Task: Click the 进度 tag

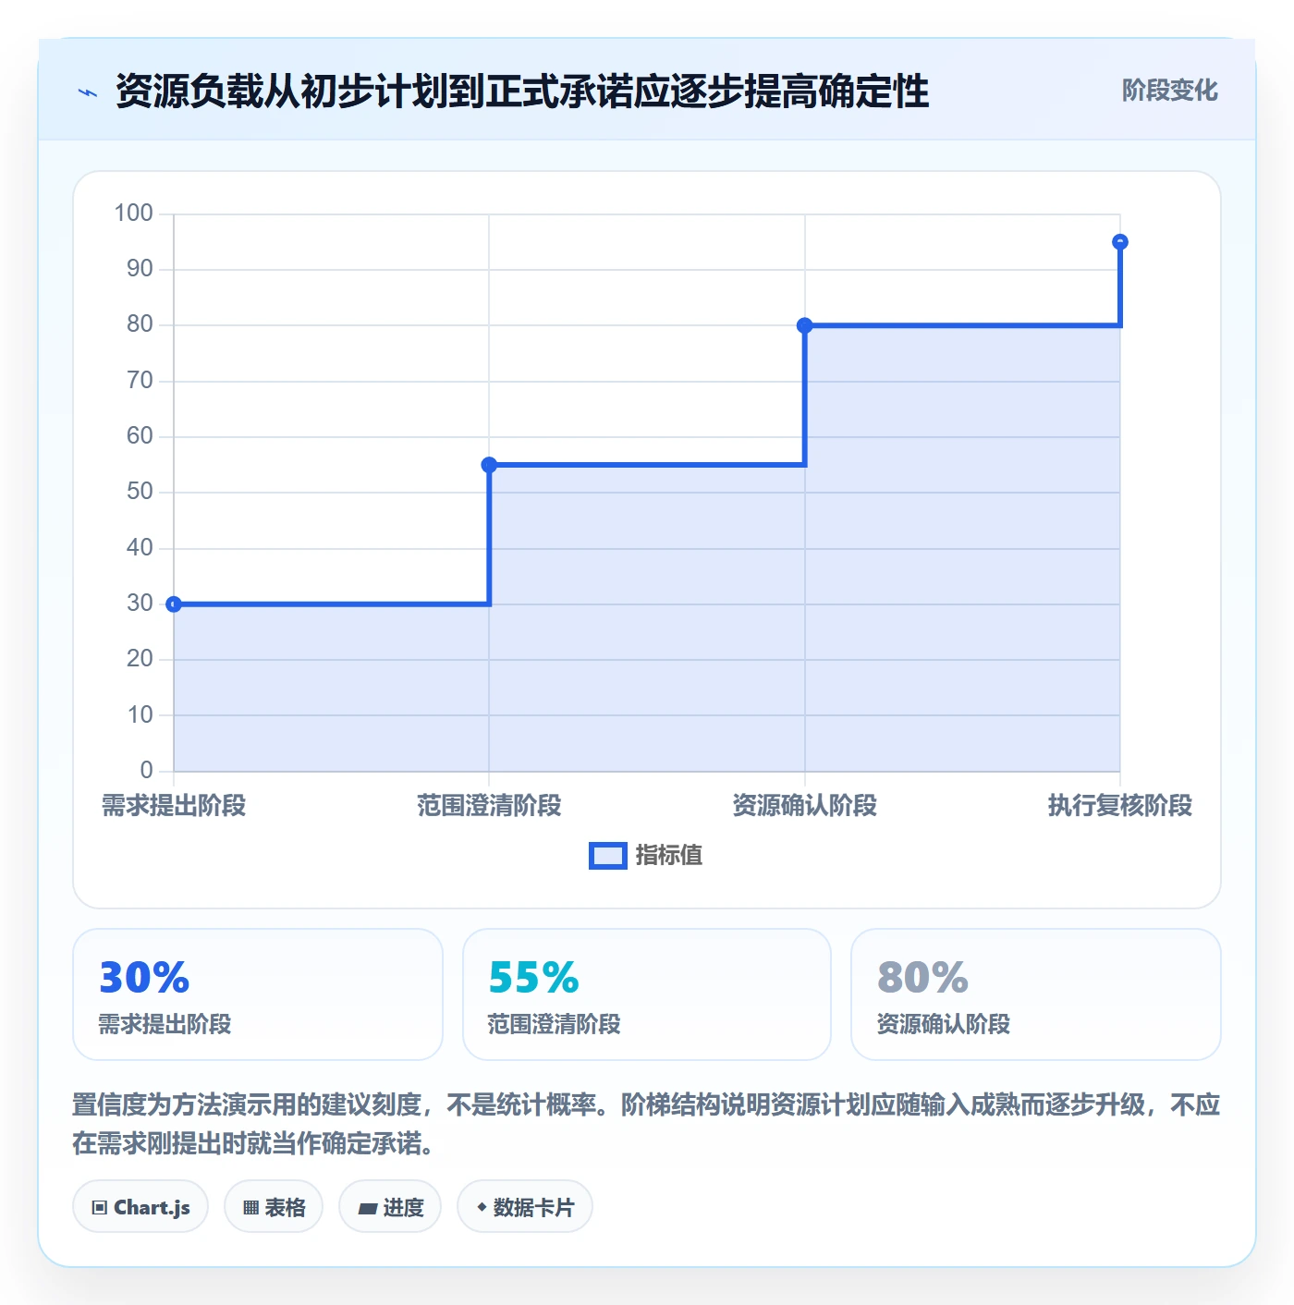Action: click(x=390, y=1207)
